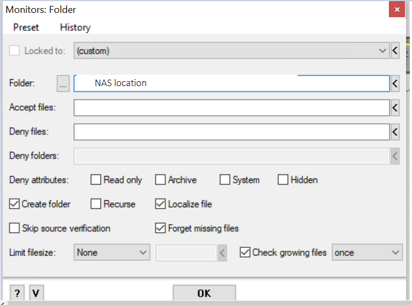Open help with the ? button
Image resolution: width=412 pixels, height=305 pixels.
(17, 293)
